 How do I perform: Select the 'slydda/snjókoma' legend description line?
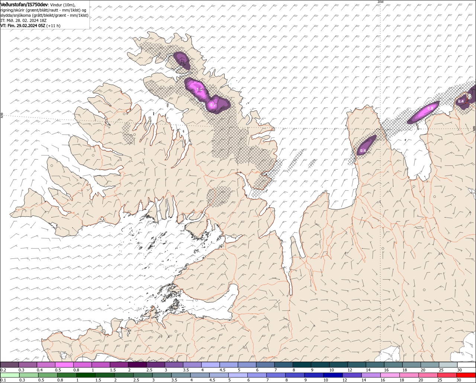click(44, 15)
